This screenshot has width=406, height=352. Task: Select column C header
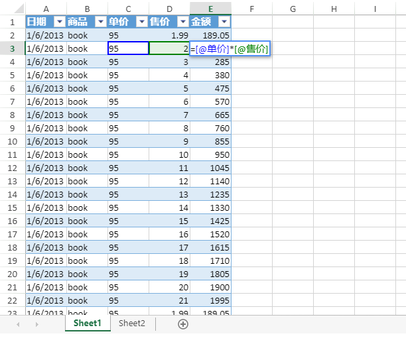click(x=129, y=9)
